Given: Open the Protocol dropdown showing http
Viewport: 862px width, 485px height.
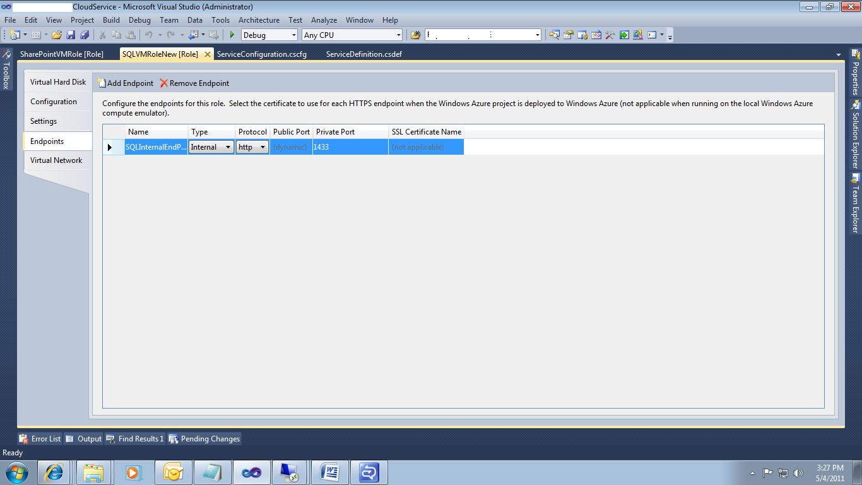Looking at the screenshot, I should pos(263,147).
